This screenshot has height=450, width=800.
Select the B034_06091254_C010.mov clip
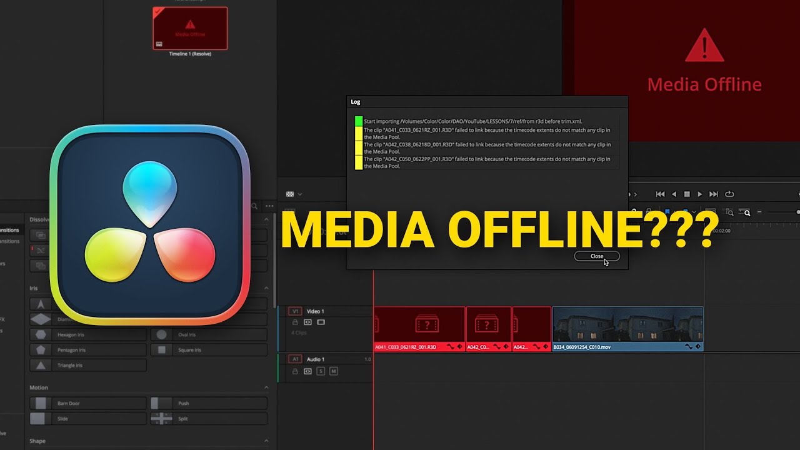coord(627,329)
